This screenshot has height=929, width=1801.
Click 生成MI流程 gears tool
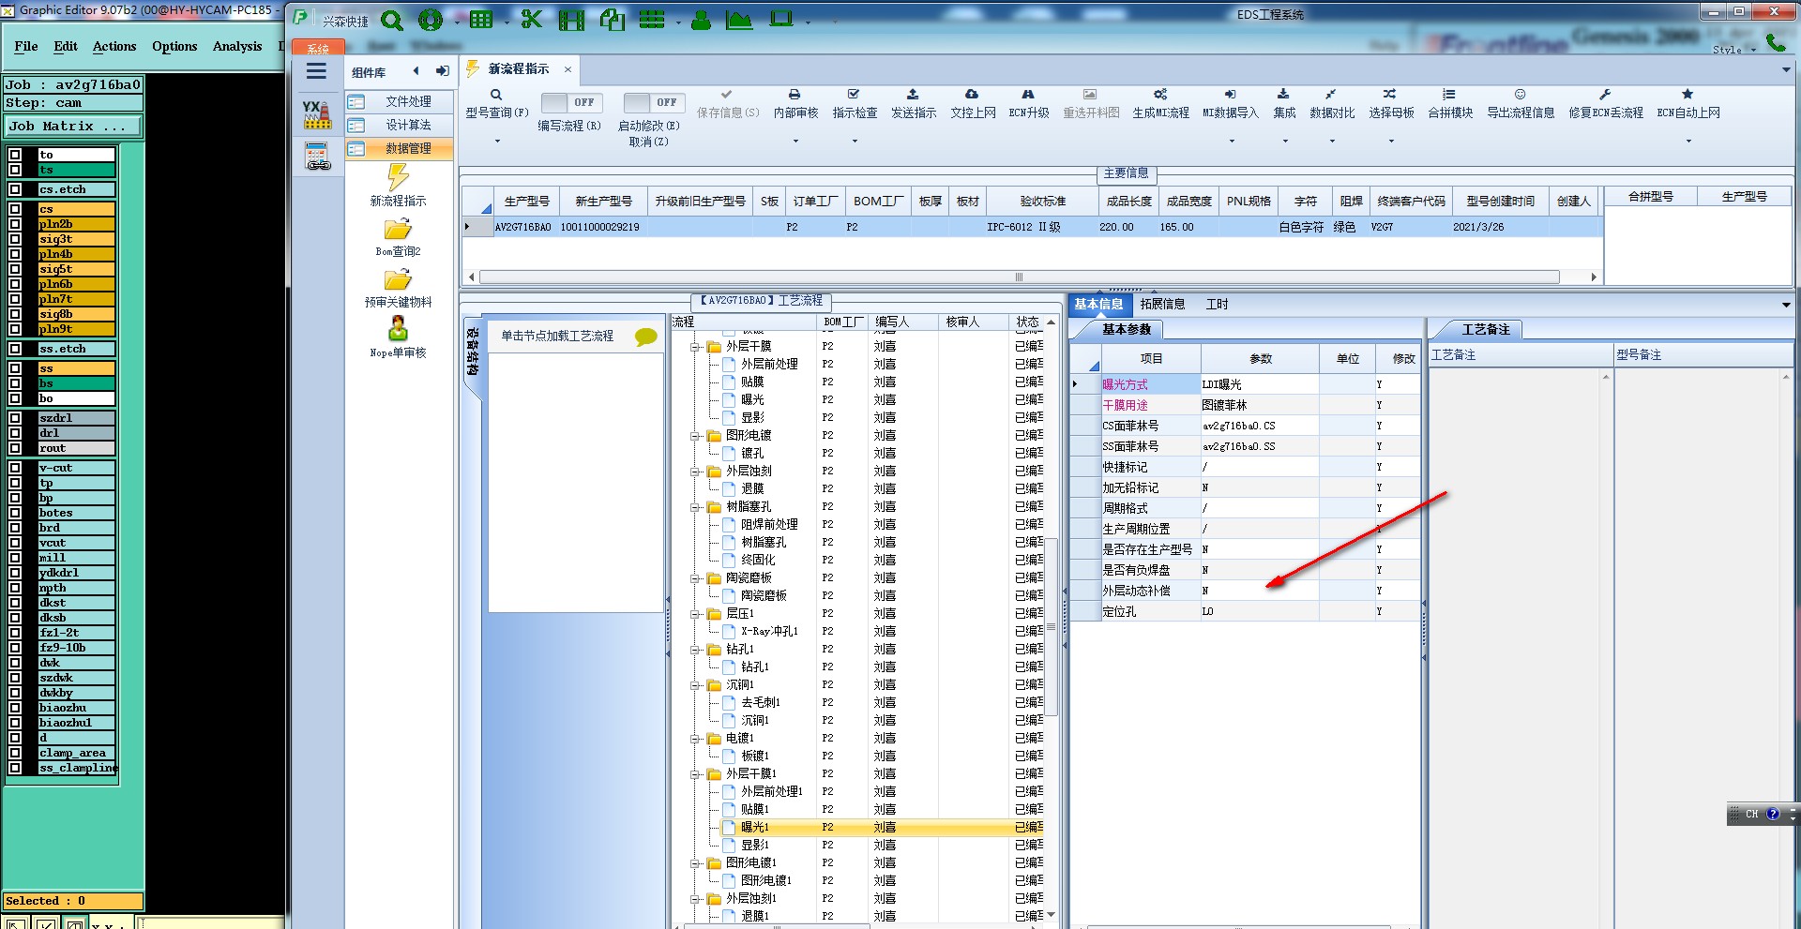coord(1160,103)
